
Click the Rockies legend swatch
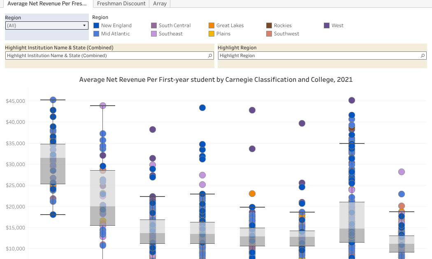click(269, 25)
